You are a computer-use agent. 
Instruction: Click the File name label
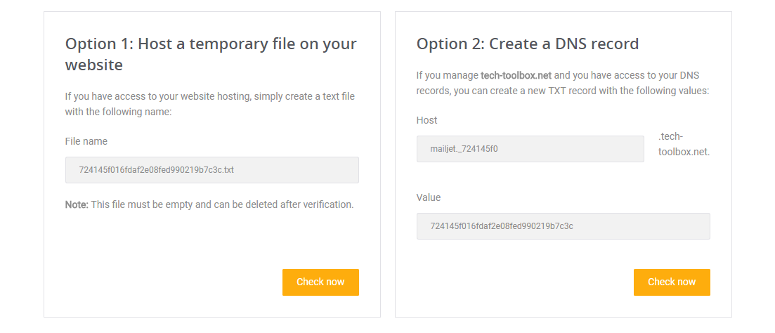point(86,141)
